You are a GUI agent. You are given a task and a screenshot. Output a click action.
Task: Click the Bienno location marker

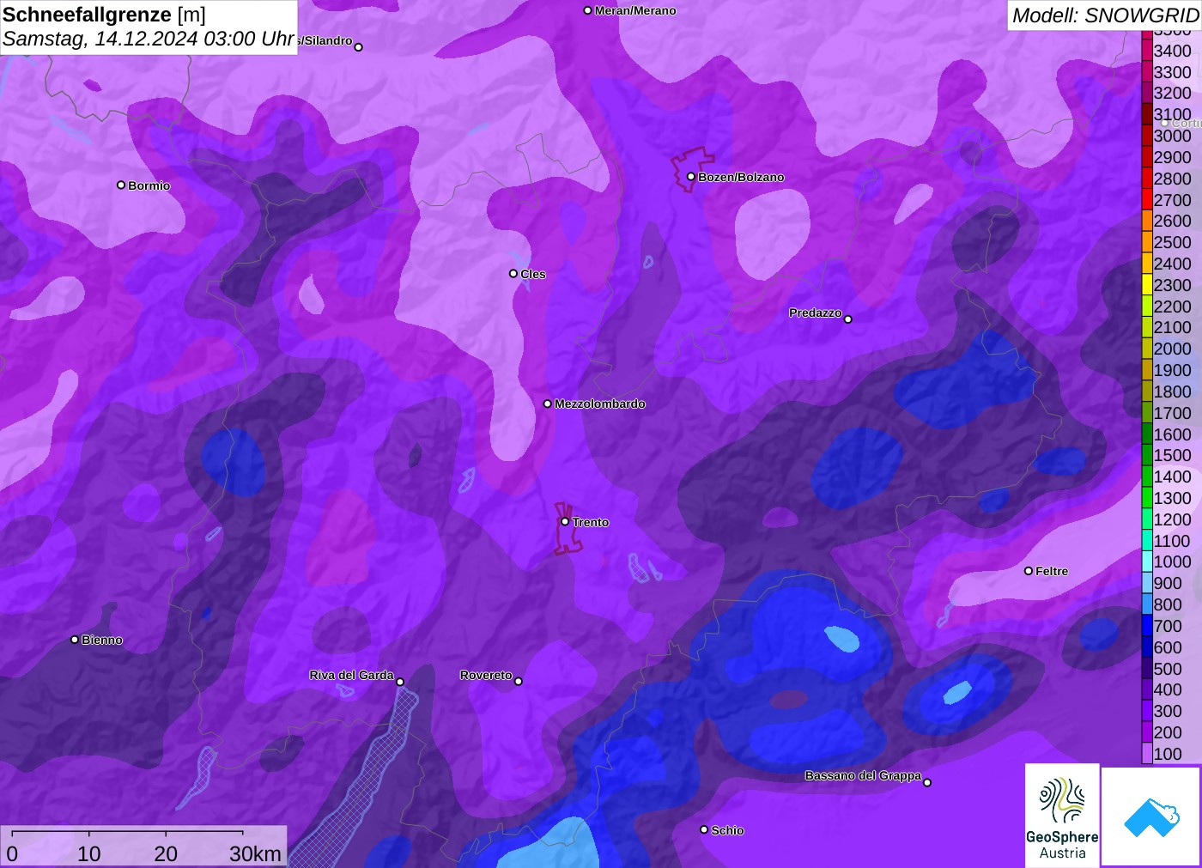pyautogui.click(x=75, y=640)
